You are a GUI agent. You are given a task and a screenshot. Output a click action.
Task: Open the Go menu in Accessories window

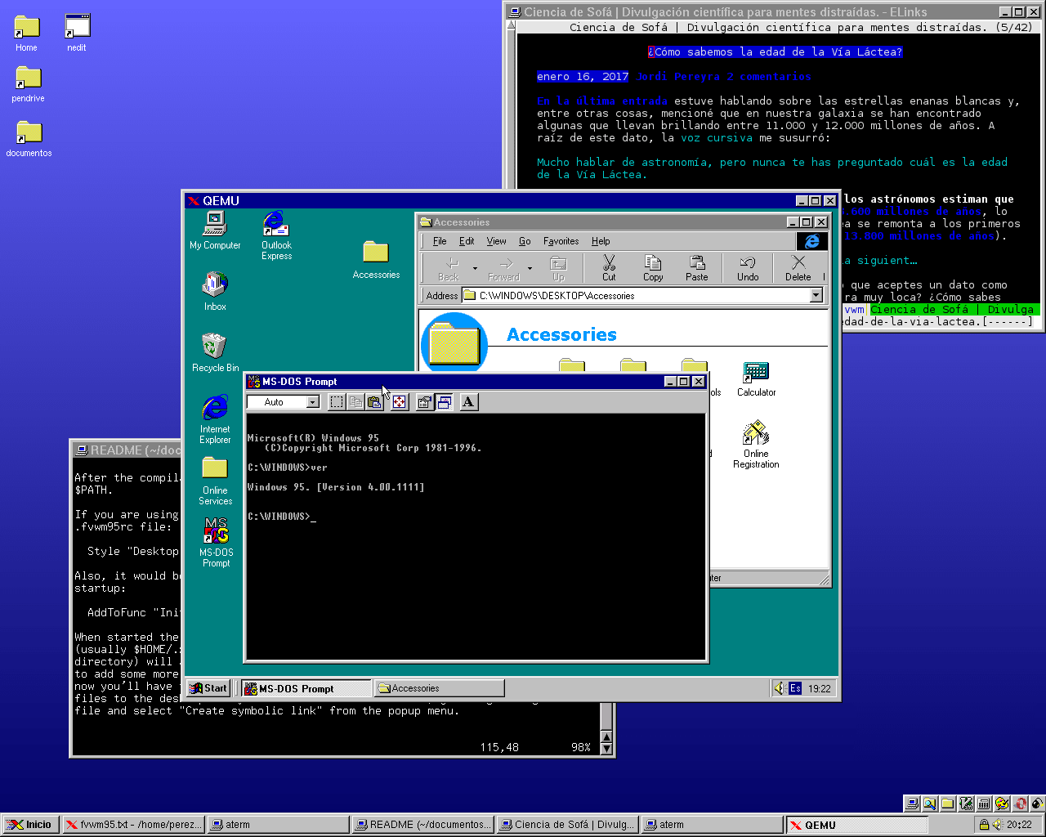525,241
